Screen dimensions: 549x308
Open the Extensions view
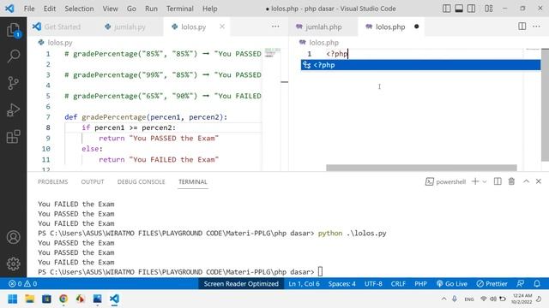pyautogui.click(x=14, y=137)
